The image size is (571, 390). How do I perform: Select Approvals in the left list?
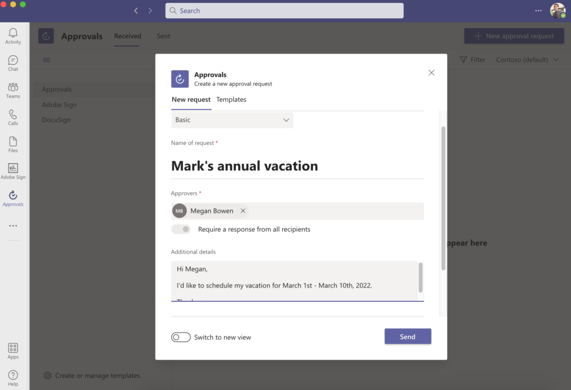pyautogui.click(x=57, y=89)
